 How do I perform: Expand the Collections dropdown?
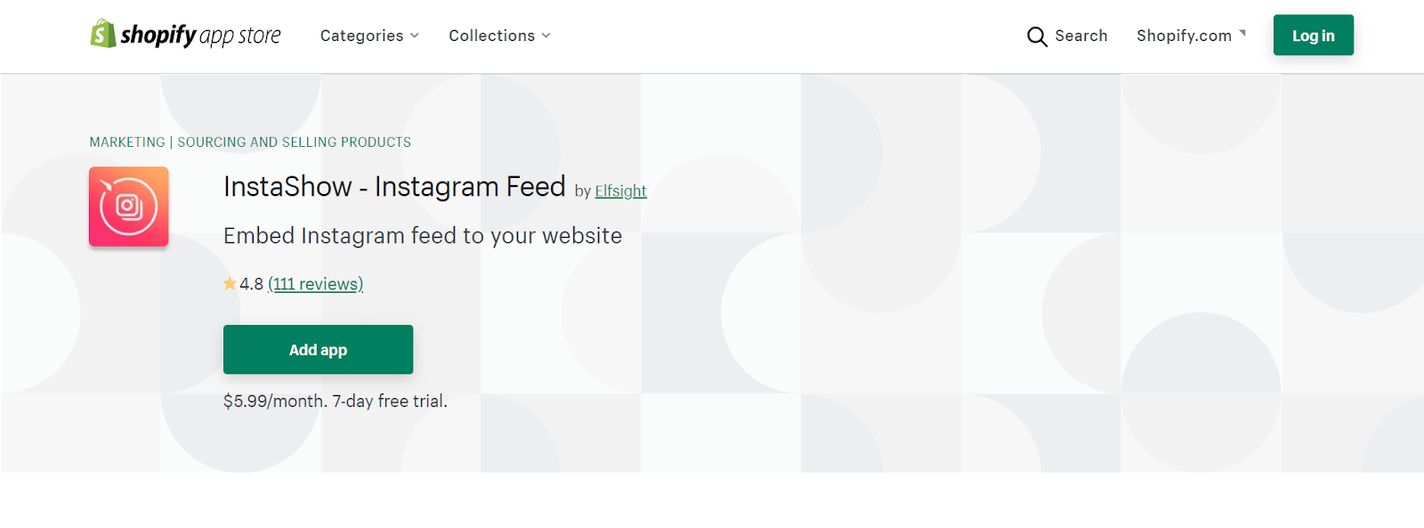[499, 36]
